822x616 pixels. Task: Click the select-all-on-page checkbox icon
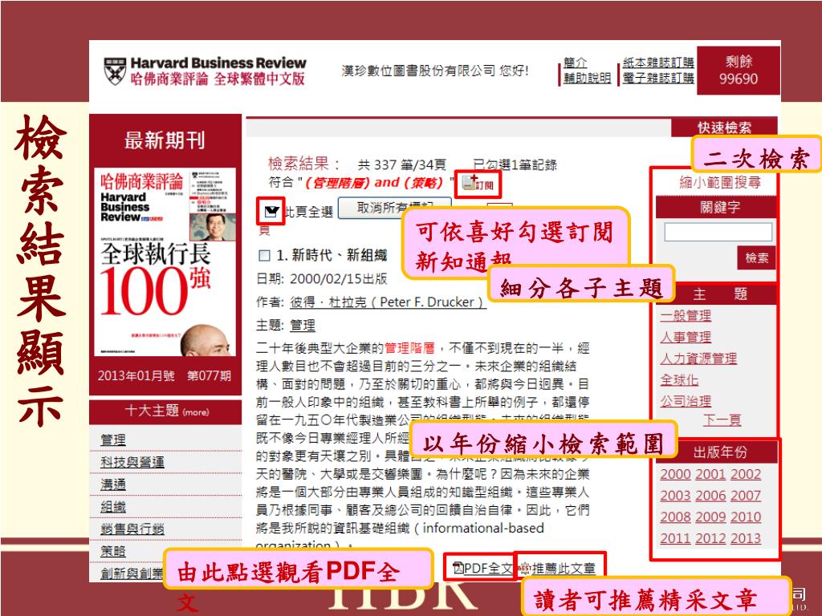[271, 212]
